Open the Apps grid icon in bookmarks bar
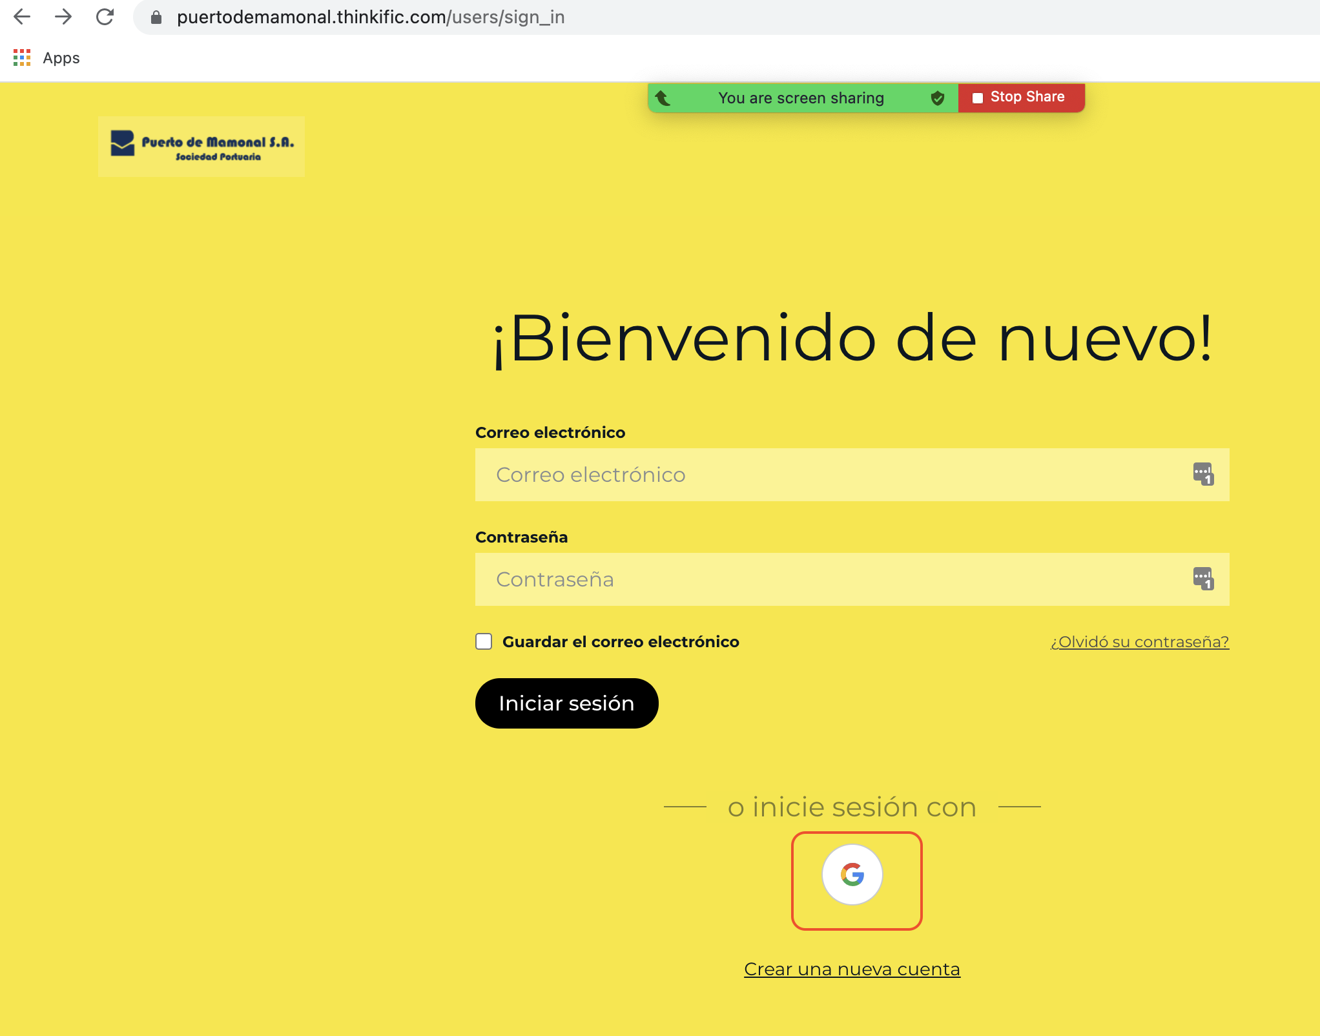The image size is (1320, 1036). tap(22, 58)
